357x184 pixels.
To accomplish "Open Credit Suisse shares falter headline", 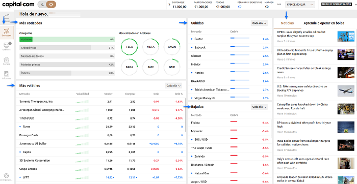I will pos(304,70).
